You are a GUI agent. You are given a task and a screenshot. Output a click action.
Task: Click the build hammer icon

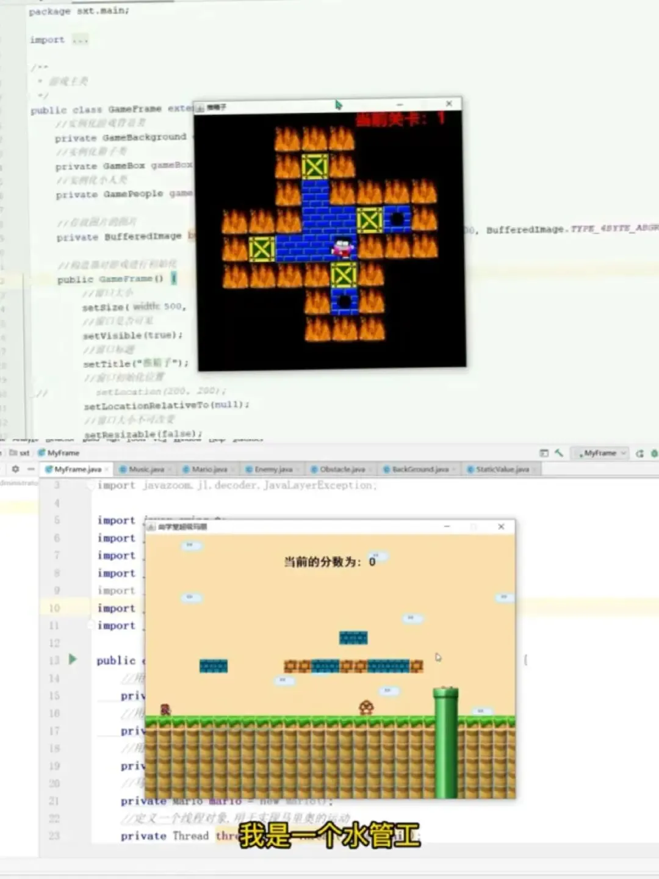pos(559,453)
